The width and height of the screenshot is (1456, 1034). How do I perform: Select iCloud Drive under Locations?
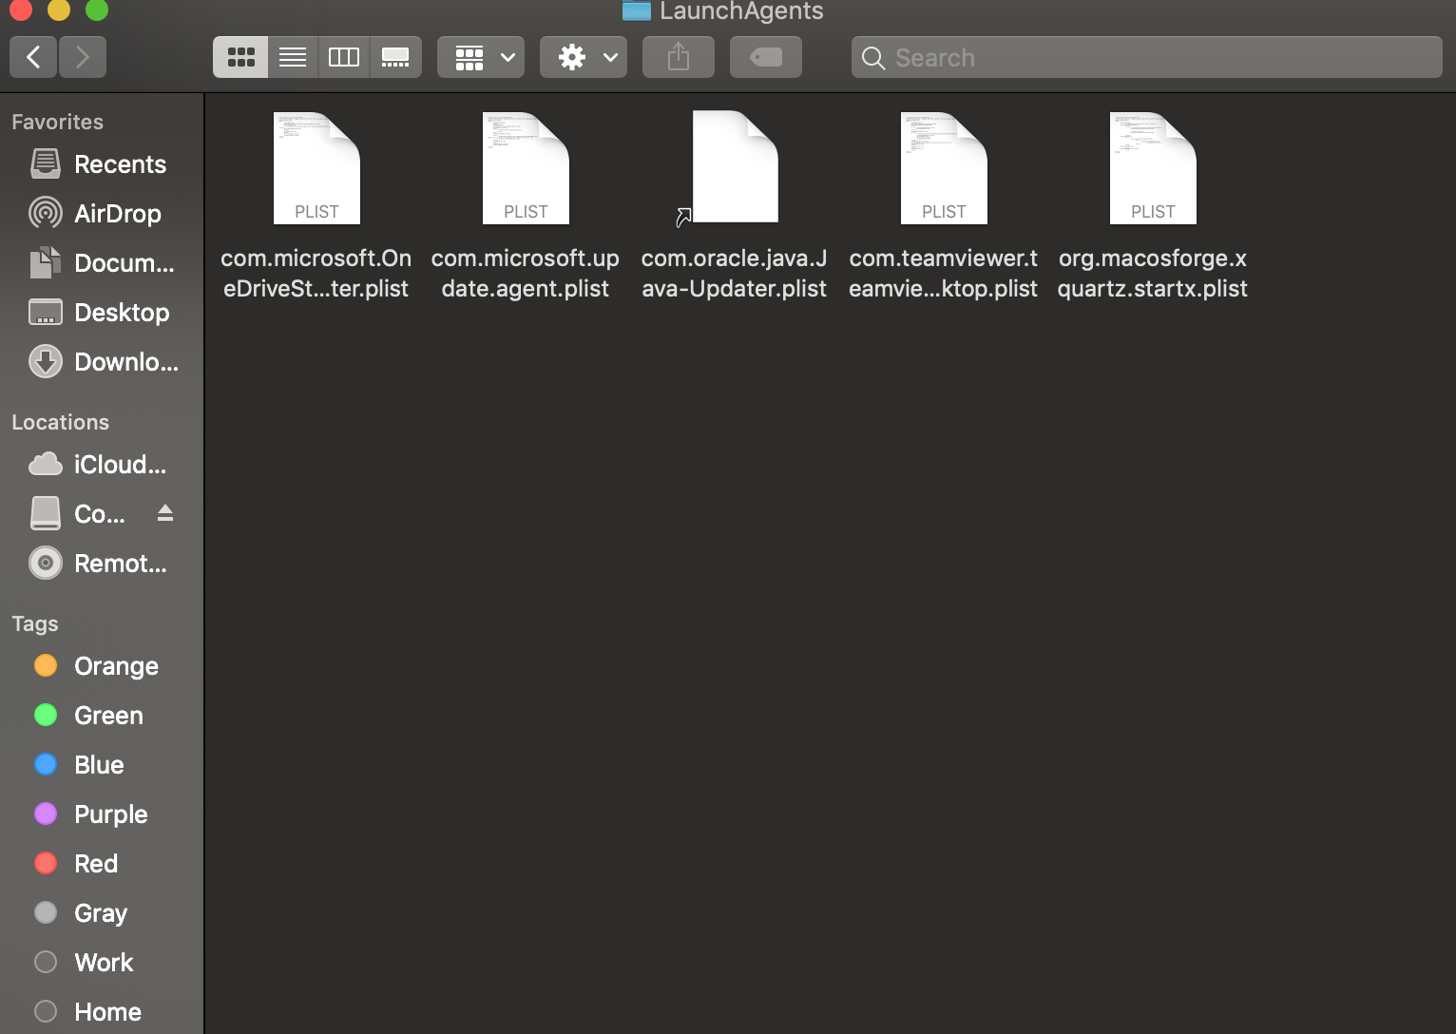(x=45, y=464)
